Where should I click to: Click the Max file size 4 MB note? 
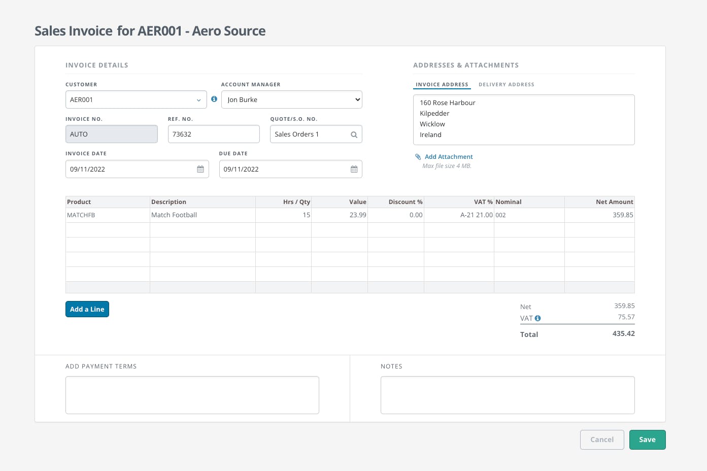[x=447, y=166]
